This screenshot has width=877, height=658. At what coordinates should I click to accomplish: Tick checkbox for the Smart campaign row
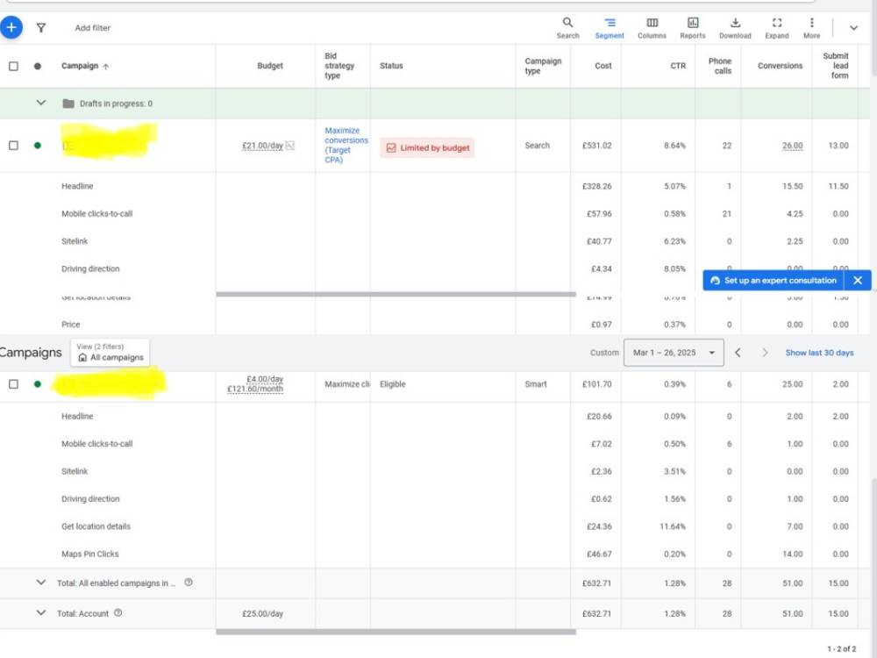coord(13,384)
